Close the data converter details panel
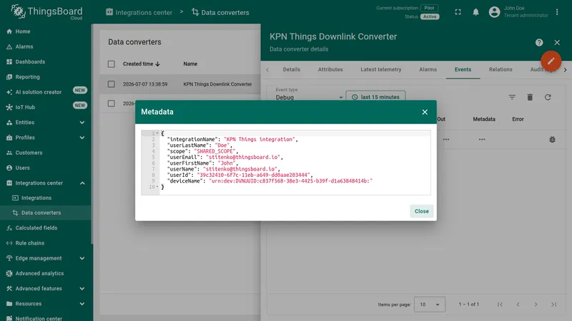The height and width of the screenshot is (321, 572). point(557,43)
